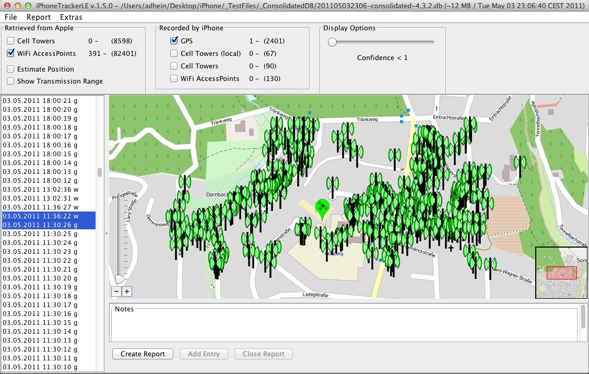
Task: Click the Create Report button
Action: tap(143, 354)
